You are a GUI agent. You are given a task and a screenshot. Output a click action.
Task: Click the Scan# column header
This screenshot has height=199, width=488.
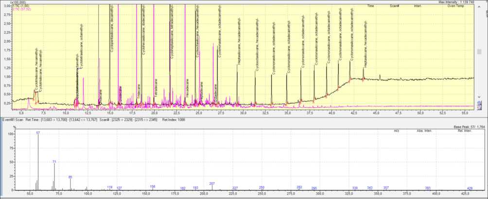(394, 6)
